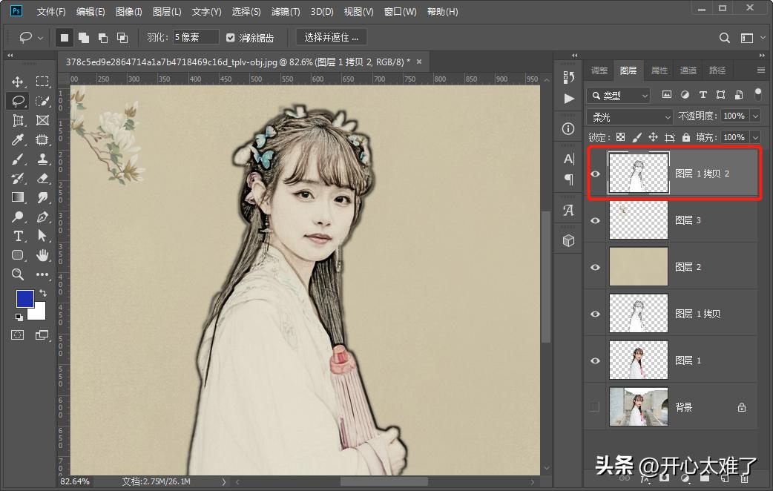Open the 类型 layer filter dropdown
This screenshot has height=491, width=773.
[x=618, y=95]
